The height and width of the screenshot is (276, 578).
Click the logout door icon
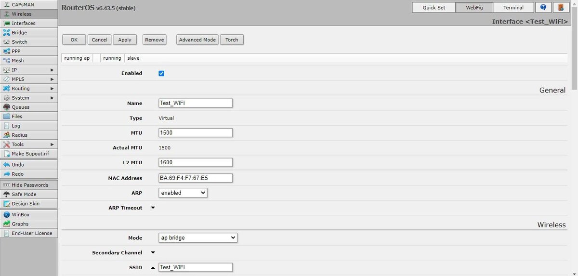coord(560,8)
